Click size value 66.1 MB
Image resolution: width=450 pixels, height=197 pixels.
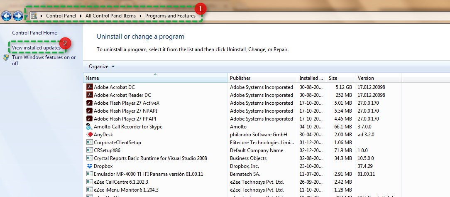[343, 127]
